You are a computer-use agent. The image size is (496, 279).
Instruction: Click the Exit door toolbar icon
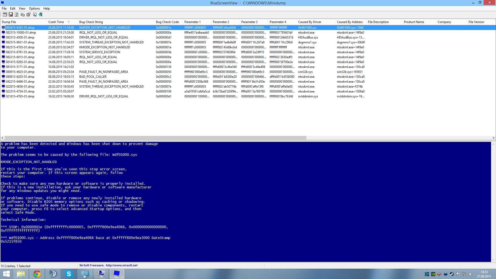pyautogui.click(x=41, y=15)
